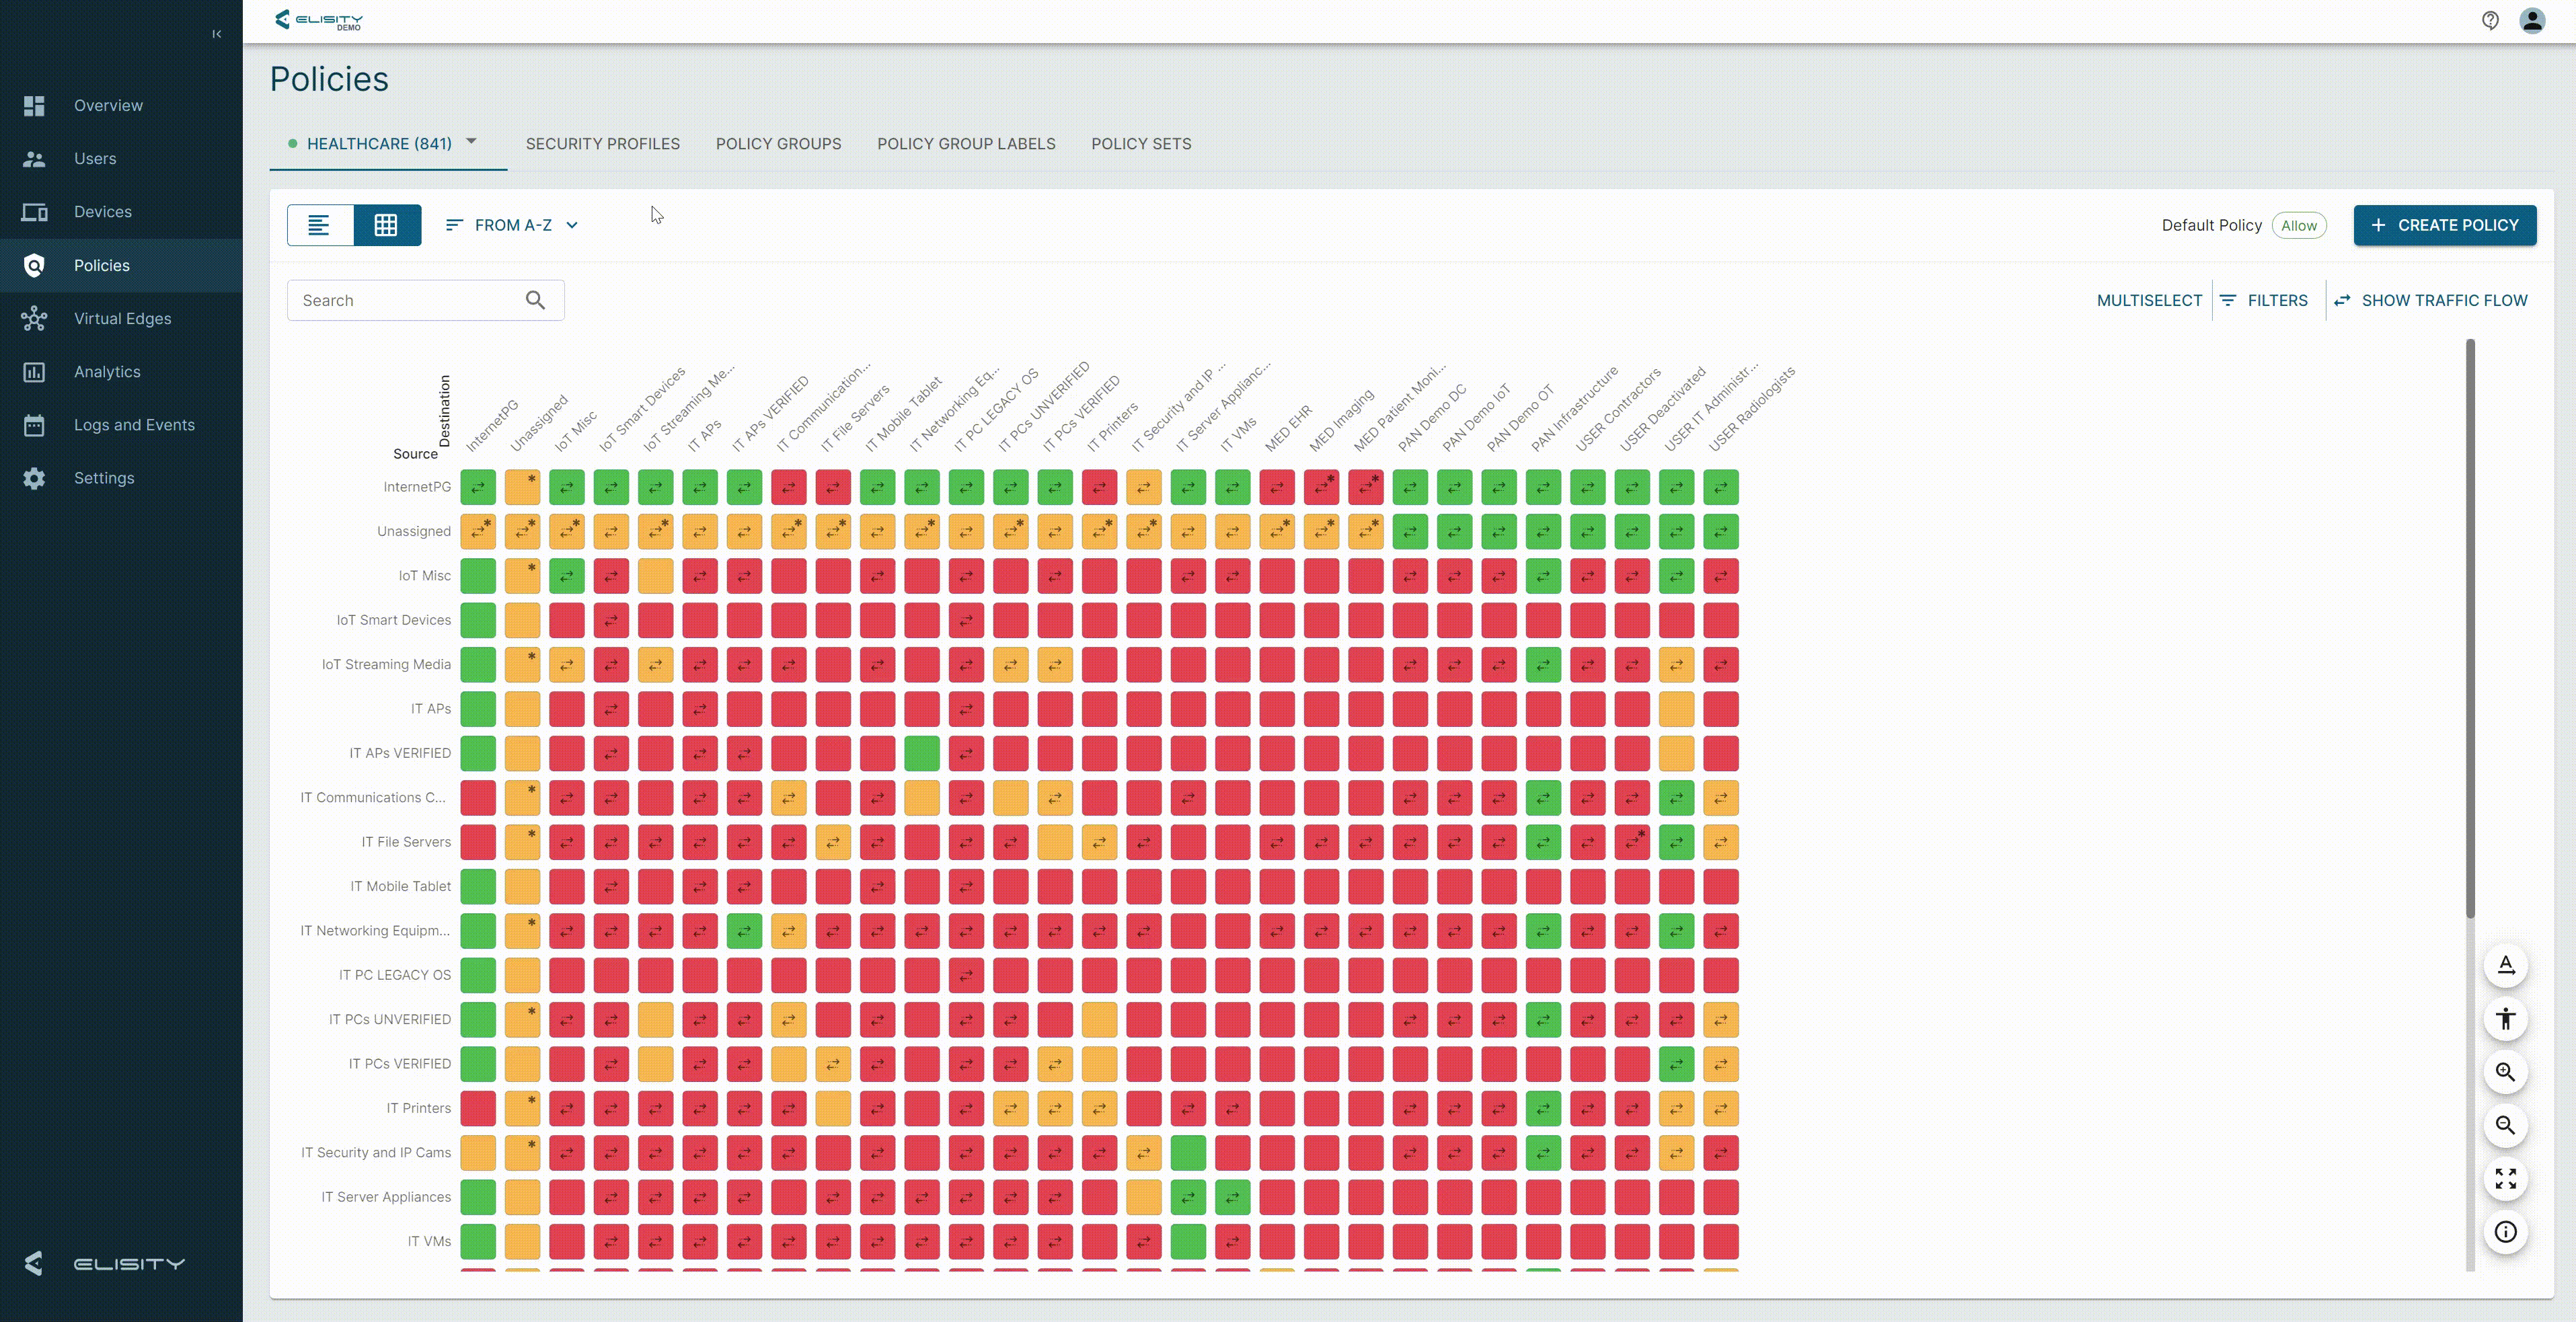
Task: Click the zoom in magnifier button
Action: coord(2504,1072)
